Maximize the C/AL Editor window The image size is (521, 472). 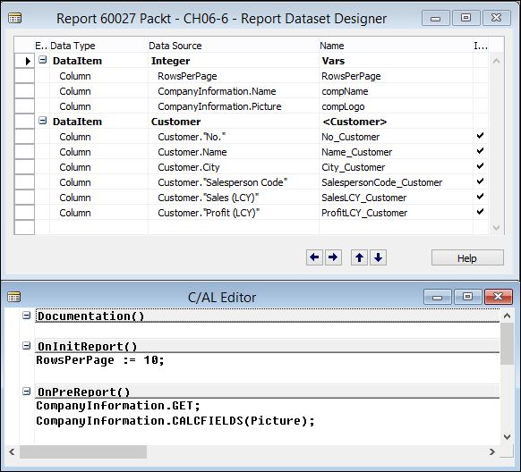(467, 297)
